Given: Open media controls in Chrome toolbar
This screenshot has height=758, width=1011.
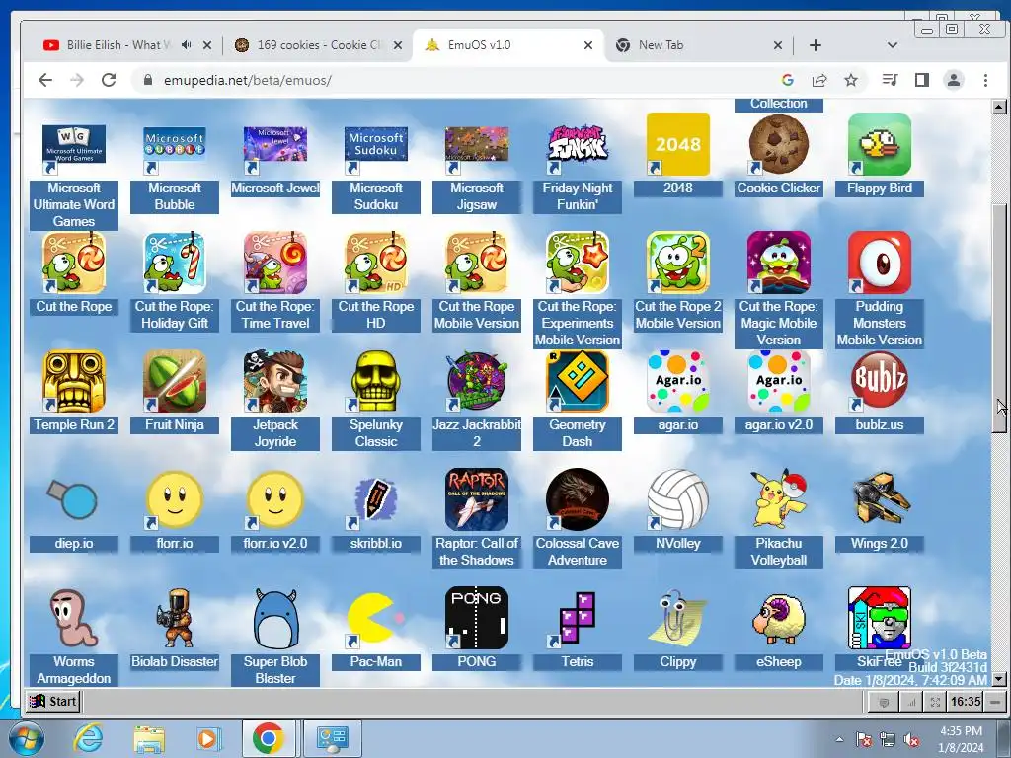Looking at the screenshot, I should click(x=890, y=80).
